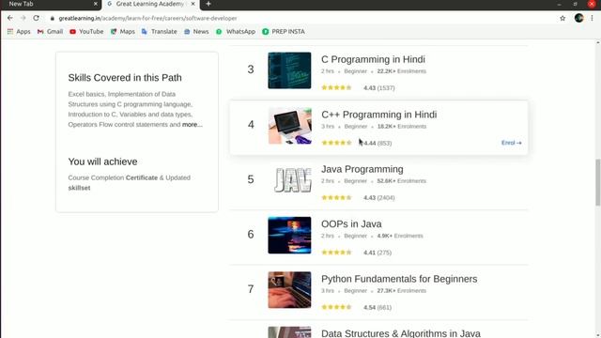Open Python Fundamentals for Beginners thumbnail
The image size is (601, 338).
tap(289, 290)
